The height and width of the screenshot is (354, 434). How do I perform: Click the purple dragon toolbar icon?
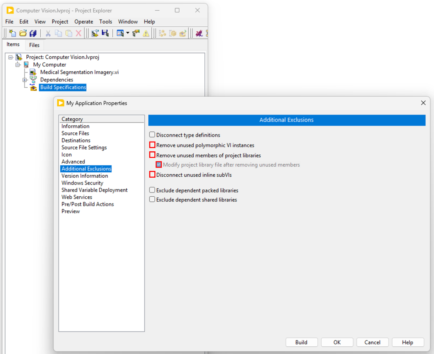[199, 33]
